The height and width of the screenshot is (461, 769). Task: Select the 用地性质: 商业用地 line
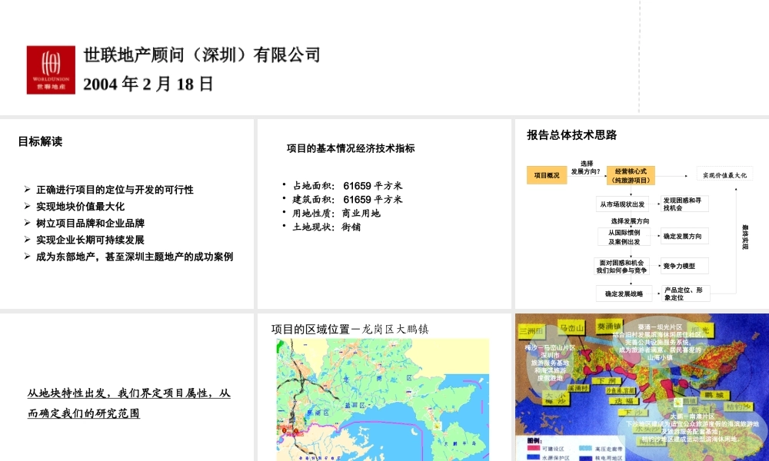click(337, 213)
